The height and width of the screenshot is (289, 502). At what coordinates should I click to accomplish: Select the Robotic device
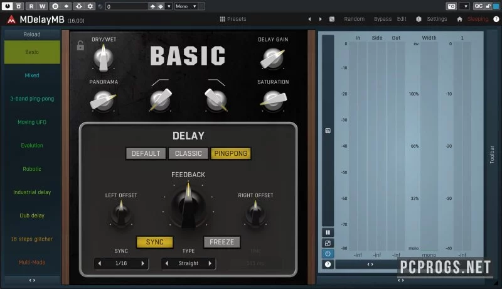32,169
